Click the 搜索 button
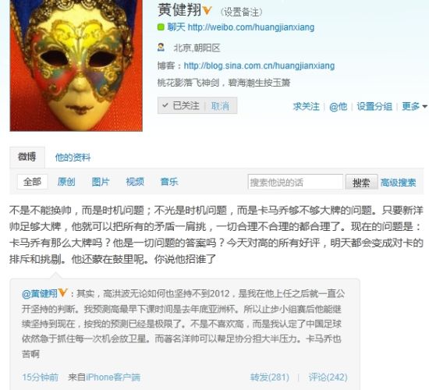This screenshot has width=429, height=390. point(362,183)
